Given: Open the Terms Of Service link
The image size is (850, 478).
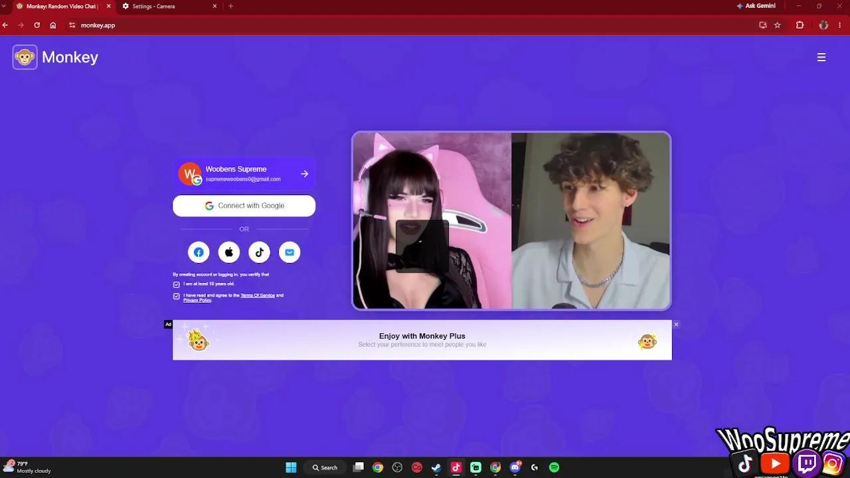Looking at the screenshot, I should (x=258, y=295).
